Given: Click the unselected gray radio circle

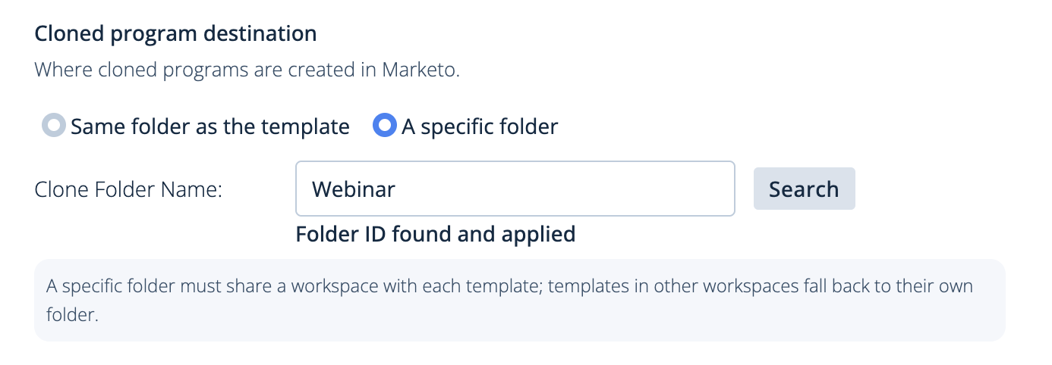Looking at the screenshot, I should [x=53, y=126].
